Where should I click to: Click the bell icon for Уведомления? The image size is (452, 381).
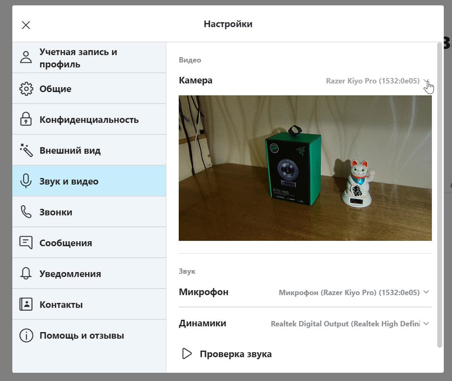click(x=26, y=273)
